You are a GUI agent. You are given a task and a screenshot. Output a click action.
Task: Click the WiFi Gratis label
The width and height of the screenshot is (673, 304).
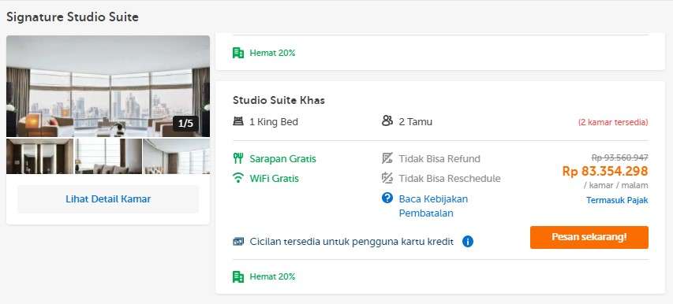coord(275,179)
